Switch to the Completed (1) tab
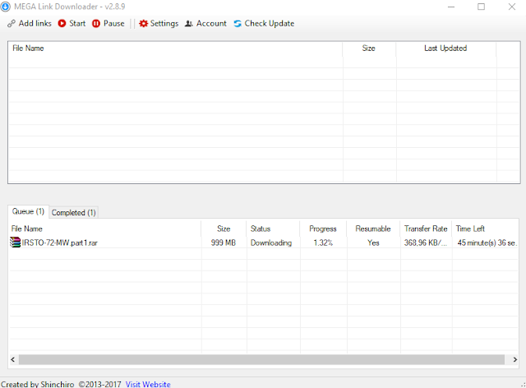Image resolution: width=526 pixels, height=388 pixels. pos(73,212)
